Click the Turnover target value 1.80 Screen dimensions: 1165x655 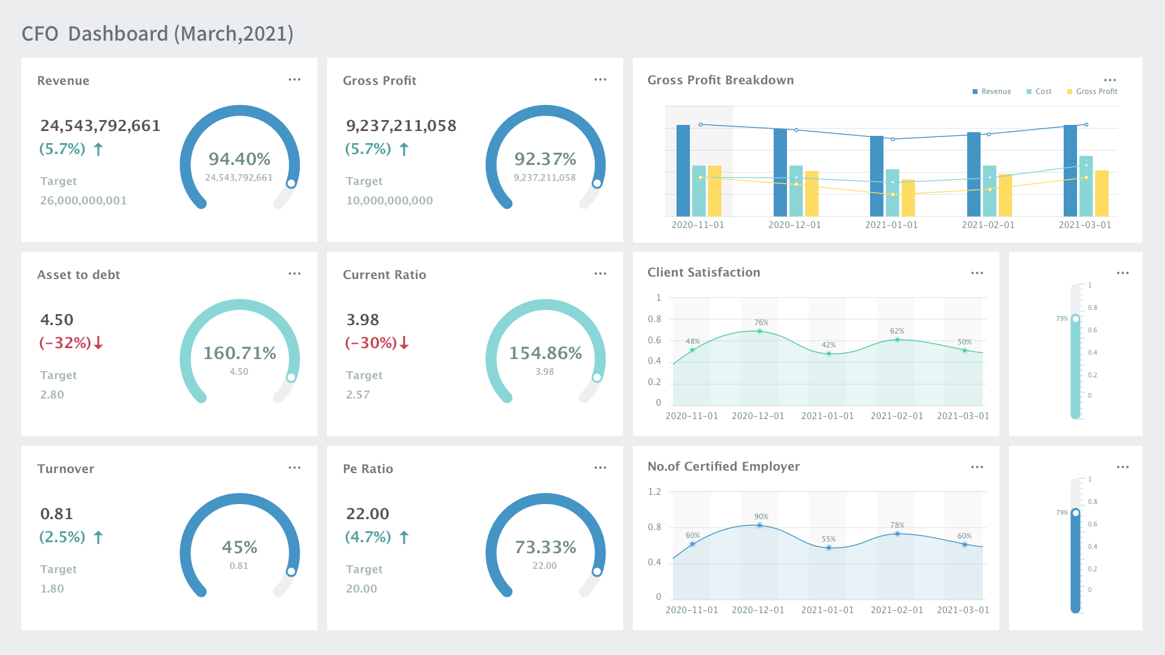point(52,588)
